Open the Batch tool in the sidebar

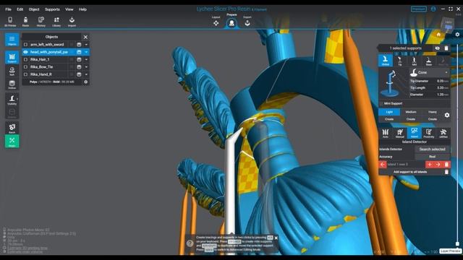(12, 128)
